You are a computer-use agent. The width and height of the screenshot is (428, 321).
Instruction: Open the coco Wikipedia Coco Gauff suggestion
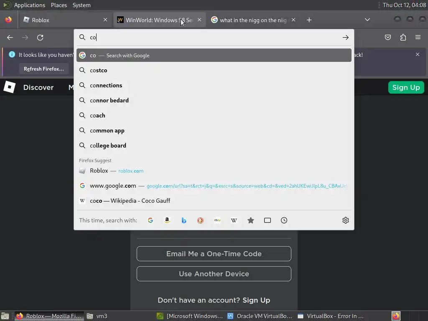[x=214, y=201]
